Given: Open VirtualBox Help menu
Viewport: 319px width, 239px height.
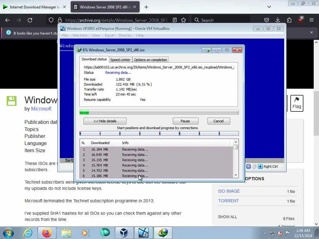Looking at the screenshot, I should [140, 35].
